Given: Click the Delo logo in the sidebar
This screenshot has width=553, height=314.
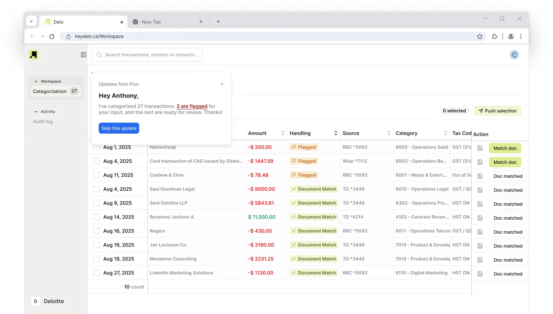Looking at the screenshot, I should [34, 54].
